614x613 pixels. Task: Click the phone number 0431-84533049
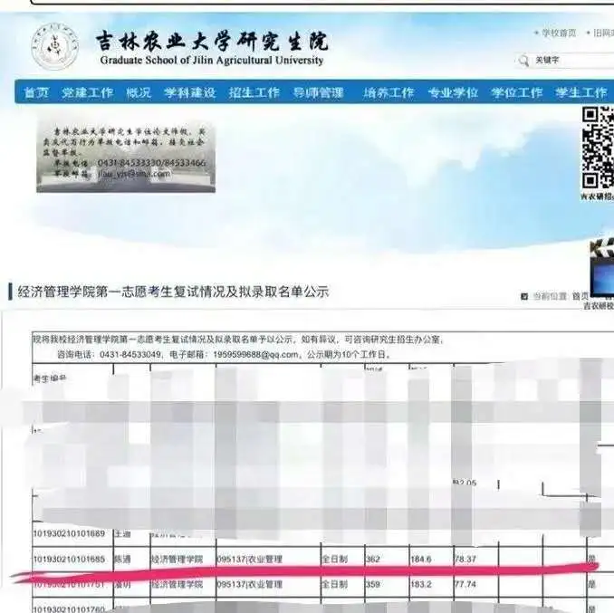(130, 355)
